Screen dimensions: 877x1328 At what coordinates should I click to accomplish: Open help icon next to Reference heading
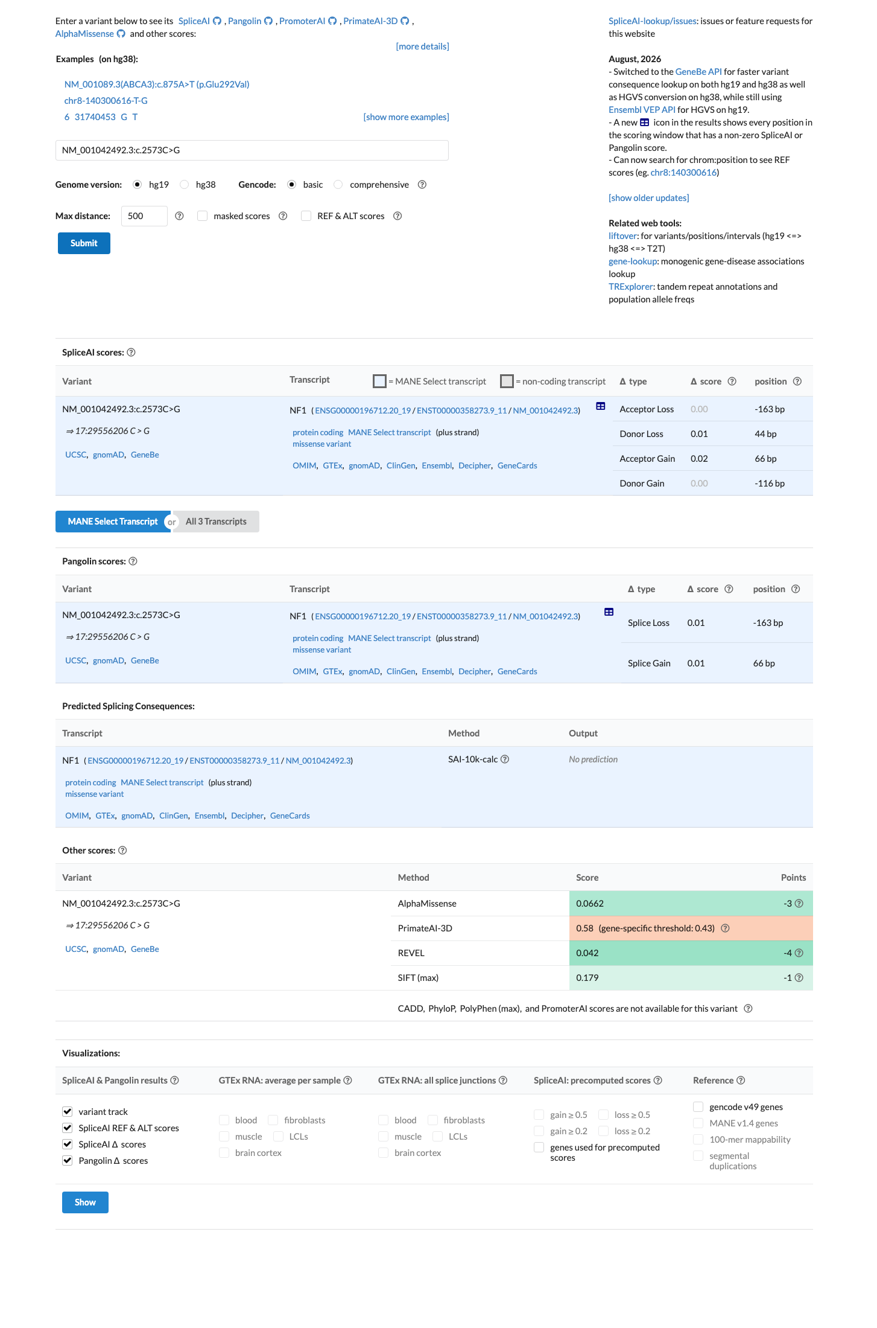point(741,1081)
